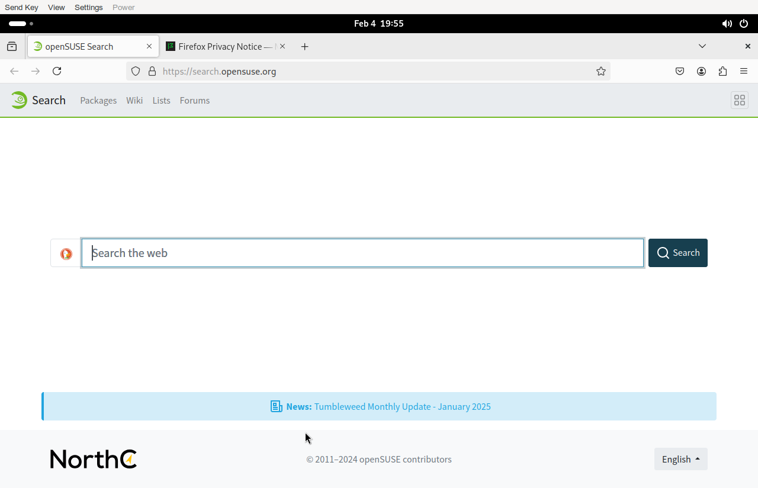Image resolution: width=758 pixels, height=488 pixels.
Task: Click the site security padlock icon
Action: click(152, 71)
